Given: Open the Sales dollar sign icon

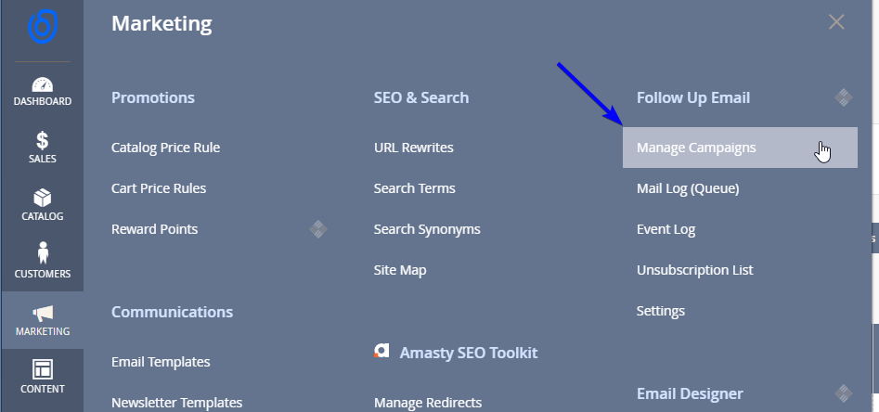Looking at the screenshot, I should 42,141.
